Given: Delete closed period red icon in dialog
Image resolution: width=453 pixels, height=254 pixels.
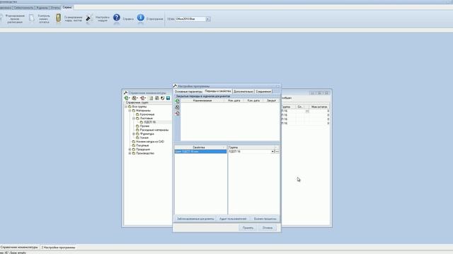Looking at the screenshot, I should [x=178, y=114].
